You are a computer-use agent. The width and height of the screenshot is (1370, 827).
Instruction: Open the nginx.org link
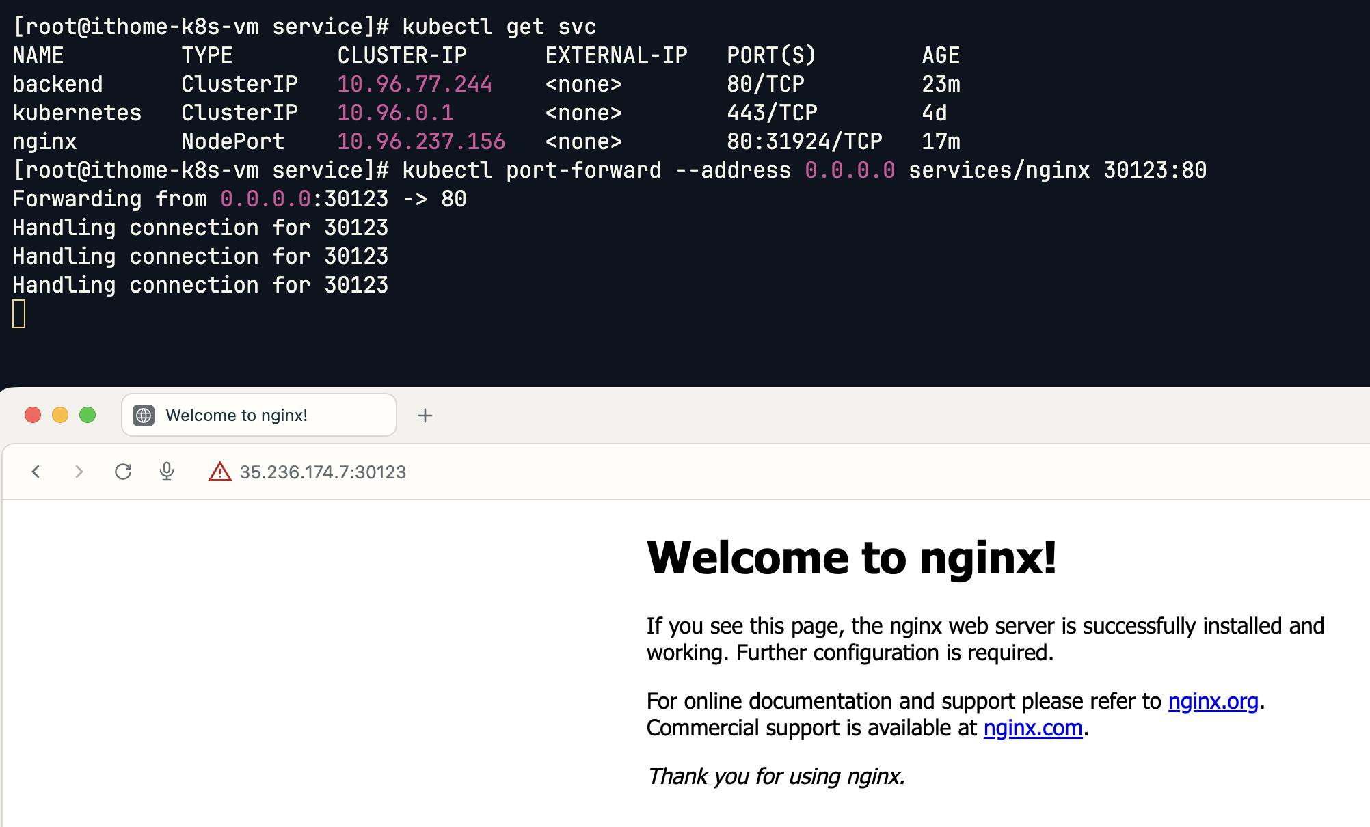point(1213,701)
